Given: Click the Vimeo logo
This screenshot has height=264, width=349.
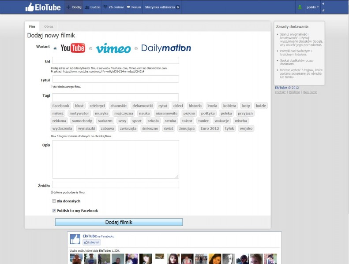Looking at the screenshot, I should point(113,48).
